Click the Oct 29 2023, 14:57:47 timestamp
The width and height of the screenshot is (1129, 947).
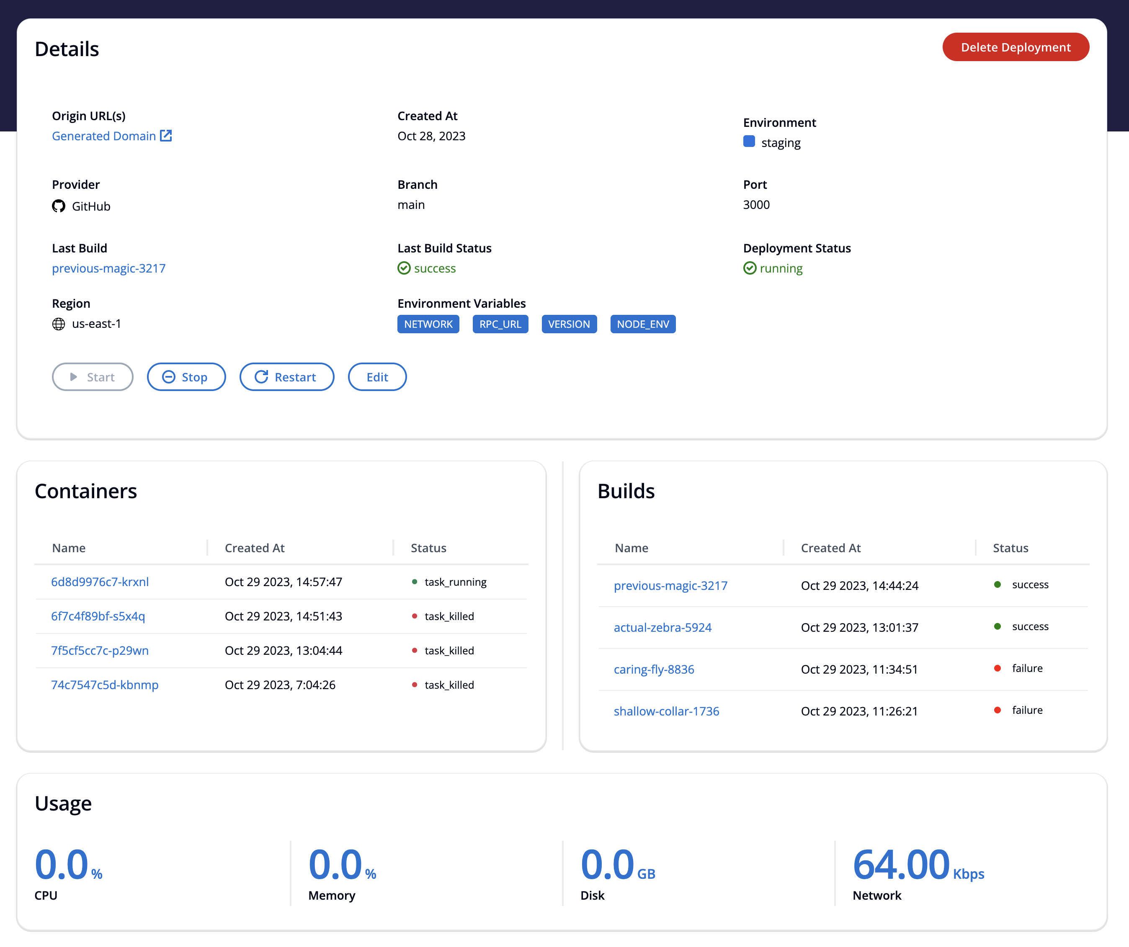pyautogui.click(x=284, y=582)
